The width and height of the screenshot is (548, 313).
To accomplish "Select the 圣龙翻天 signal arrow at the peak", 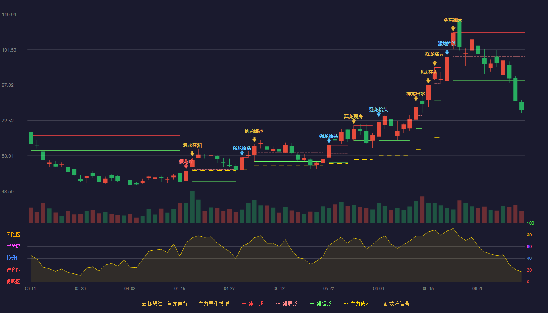I will pyautogui.click(x=453, y=28).
